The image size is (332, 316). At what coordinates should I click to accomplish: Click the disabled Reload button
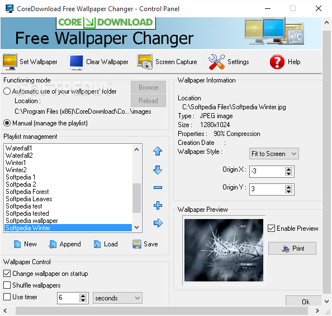pos(148,101)
